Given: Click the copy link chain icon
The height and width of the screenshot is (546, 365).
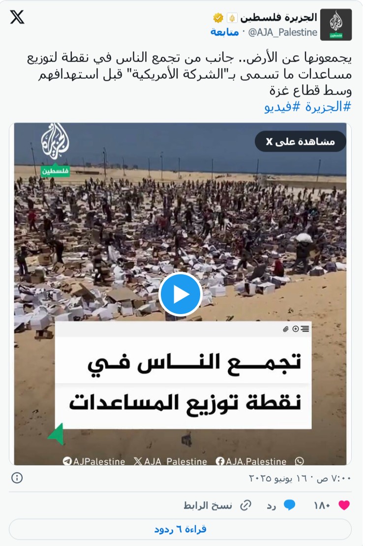Looking at the screenshot, I should tap(245, 505).
